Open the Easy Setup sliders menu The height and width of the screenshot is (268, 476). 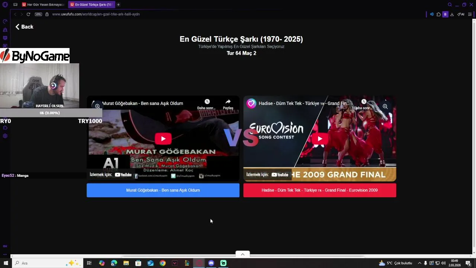[x=470, y=14]
